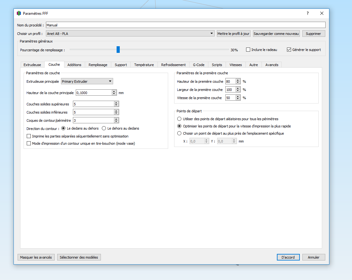Viewport: 352px width, 280px height.
Task: Decrease Vitesse de la première couche percent
Action: [x=238, y=99]
